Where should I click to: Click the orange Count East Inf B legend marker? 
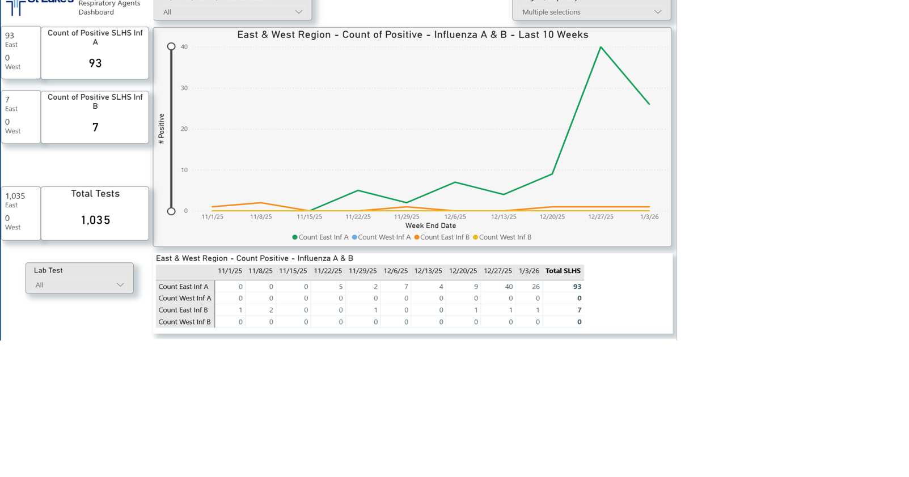pos(417,237)
